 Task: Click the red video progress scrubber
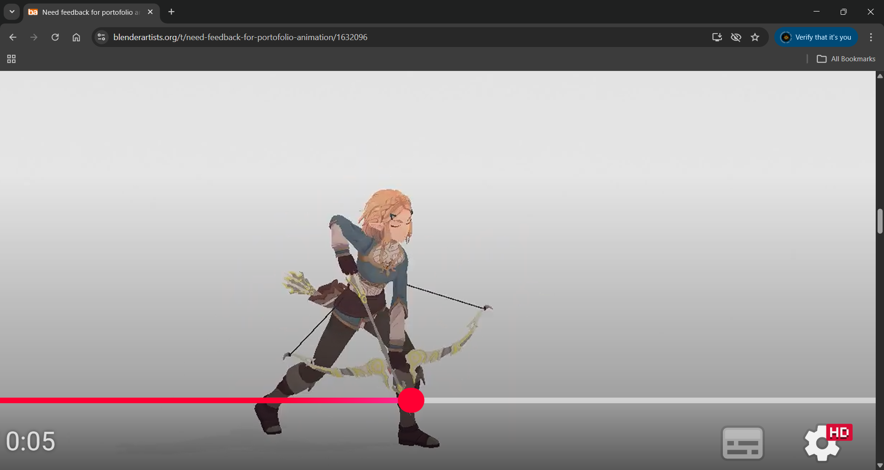pos(411,400)
